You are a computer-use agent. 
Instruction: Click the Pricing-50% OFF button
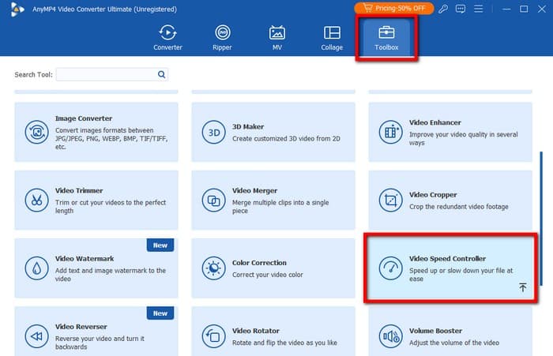(394, 8)
